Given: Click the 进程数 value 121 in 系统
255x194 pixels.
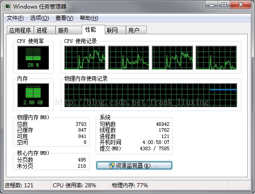Looking at the screenshot, I should coord(165,136).
